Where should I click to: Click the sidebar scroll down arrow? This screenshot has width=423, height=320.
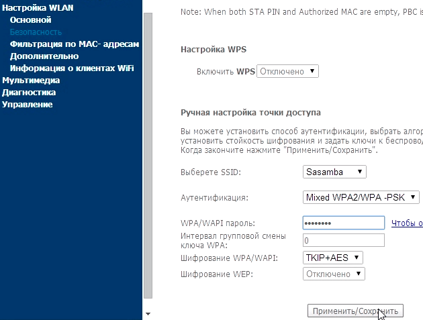(148, 314)
